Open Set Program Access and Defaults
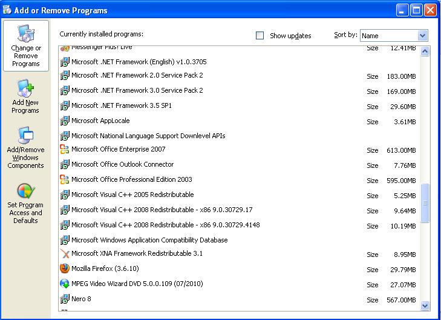This screenshot has height=320, width=441. click(x=26, y=204)
